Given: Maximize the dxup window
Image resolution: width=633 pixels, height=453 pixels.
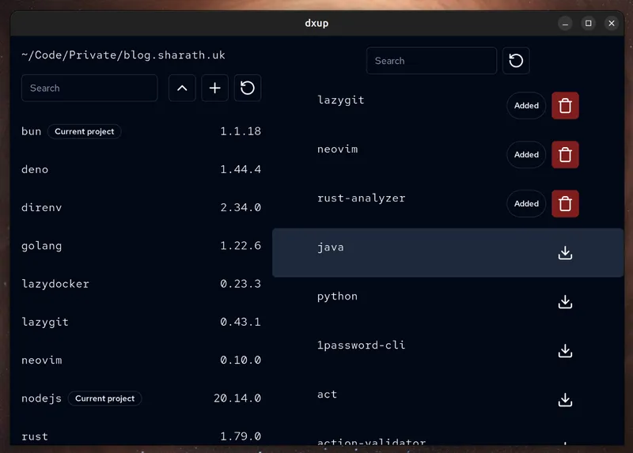Looking at the screenshot, I should tap(589, 24).
